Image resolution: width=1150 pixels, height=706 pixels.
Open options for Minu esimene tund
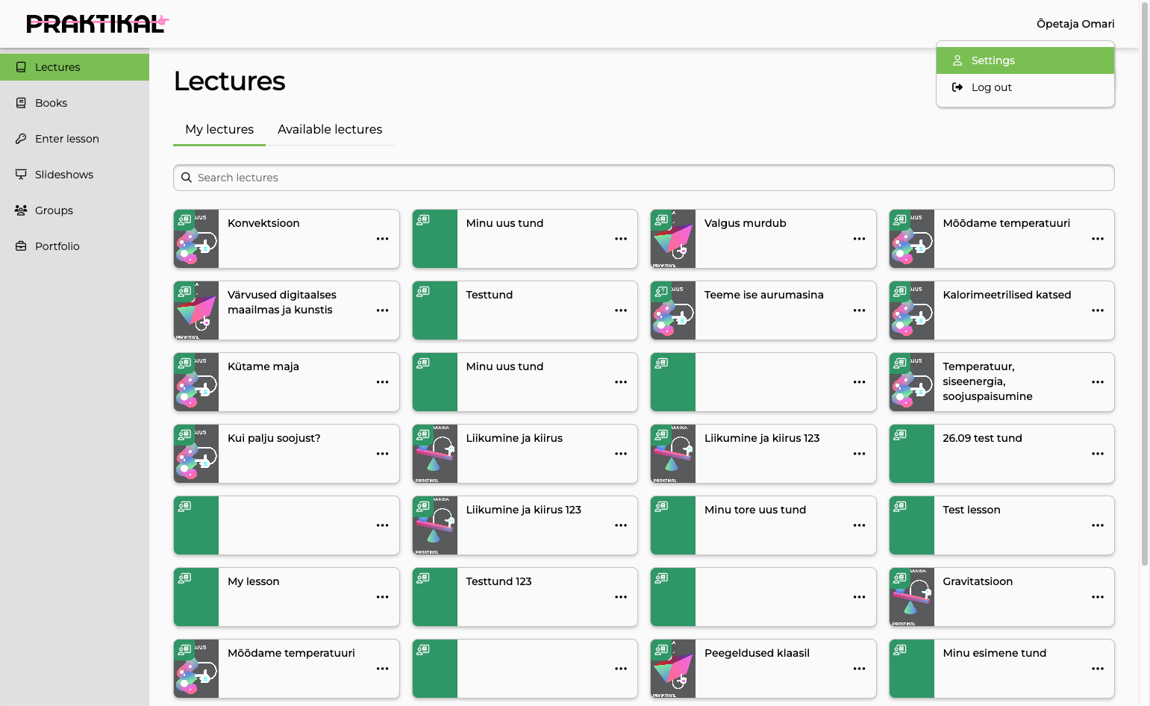click(x=1098, y=669)
